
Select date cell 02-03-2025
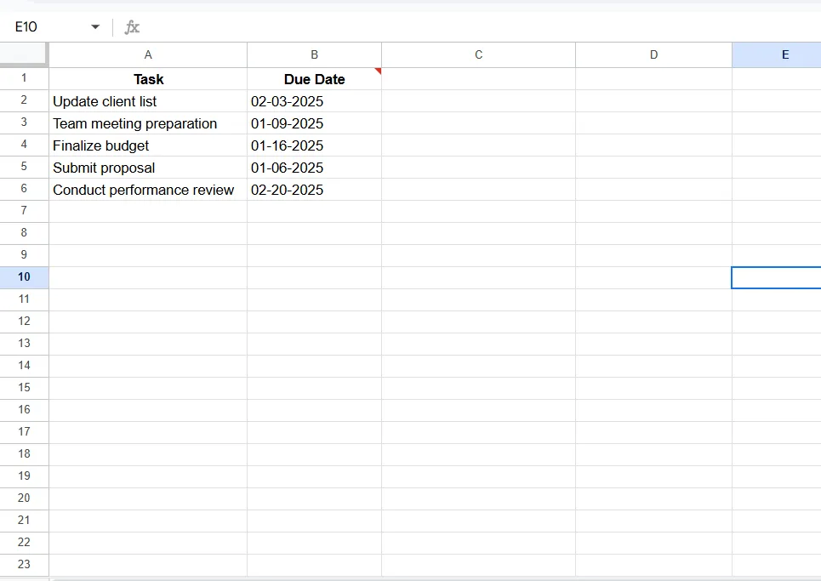[x=314, y=101]
